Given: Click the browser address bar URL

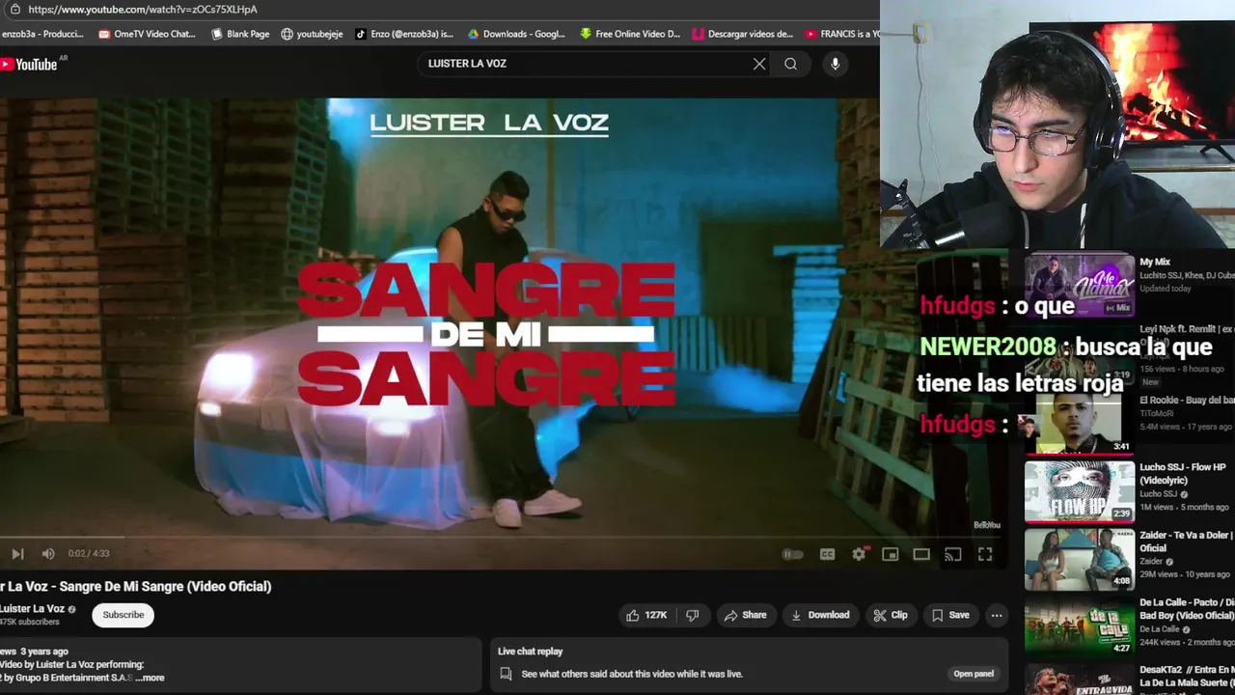Looking at the screenshot, I should [x=143, y=10].
